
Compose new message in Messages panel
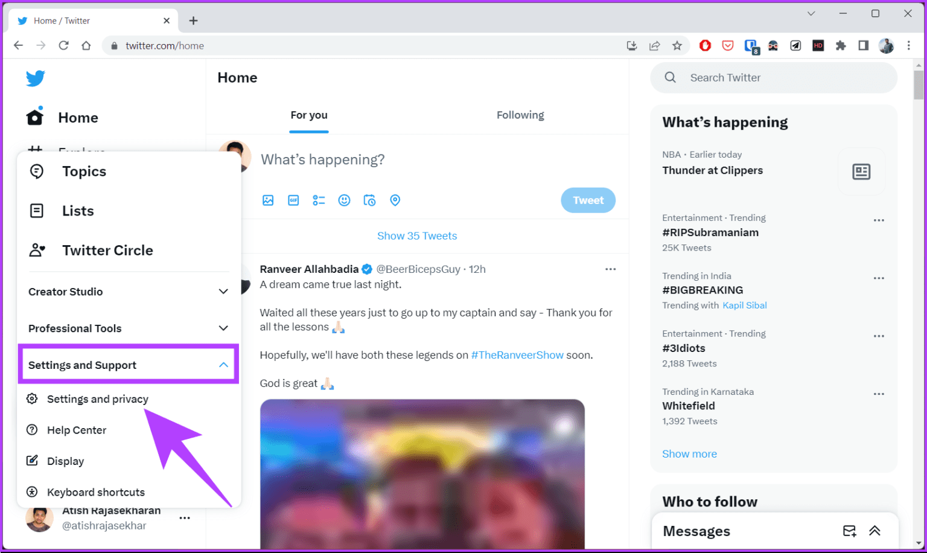coord(849,531)
